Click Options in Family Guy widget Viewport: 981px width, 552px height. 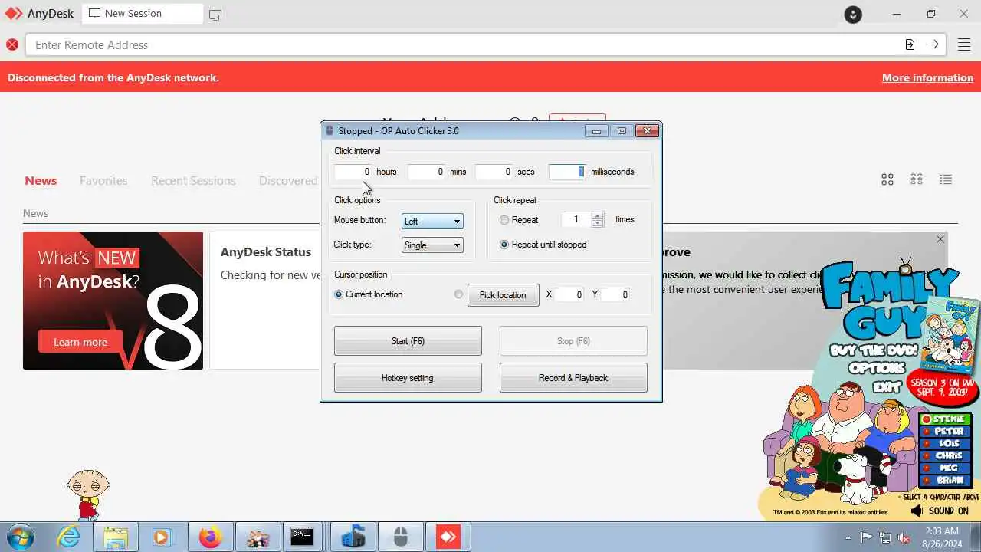(x=875, y=368)
